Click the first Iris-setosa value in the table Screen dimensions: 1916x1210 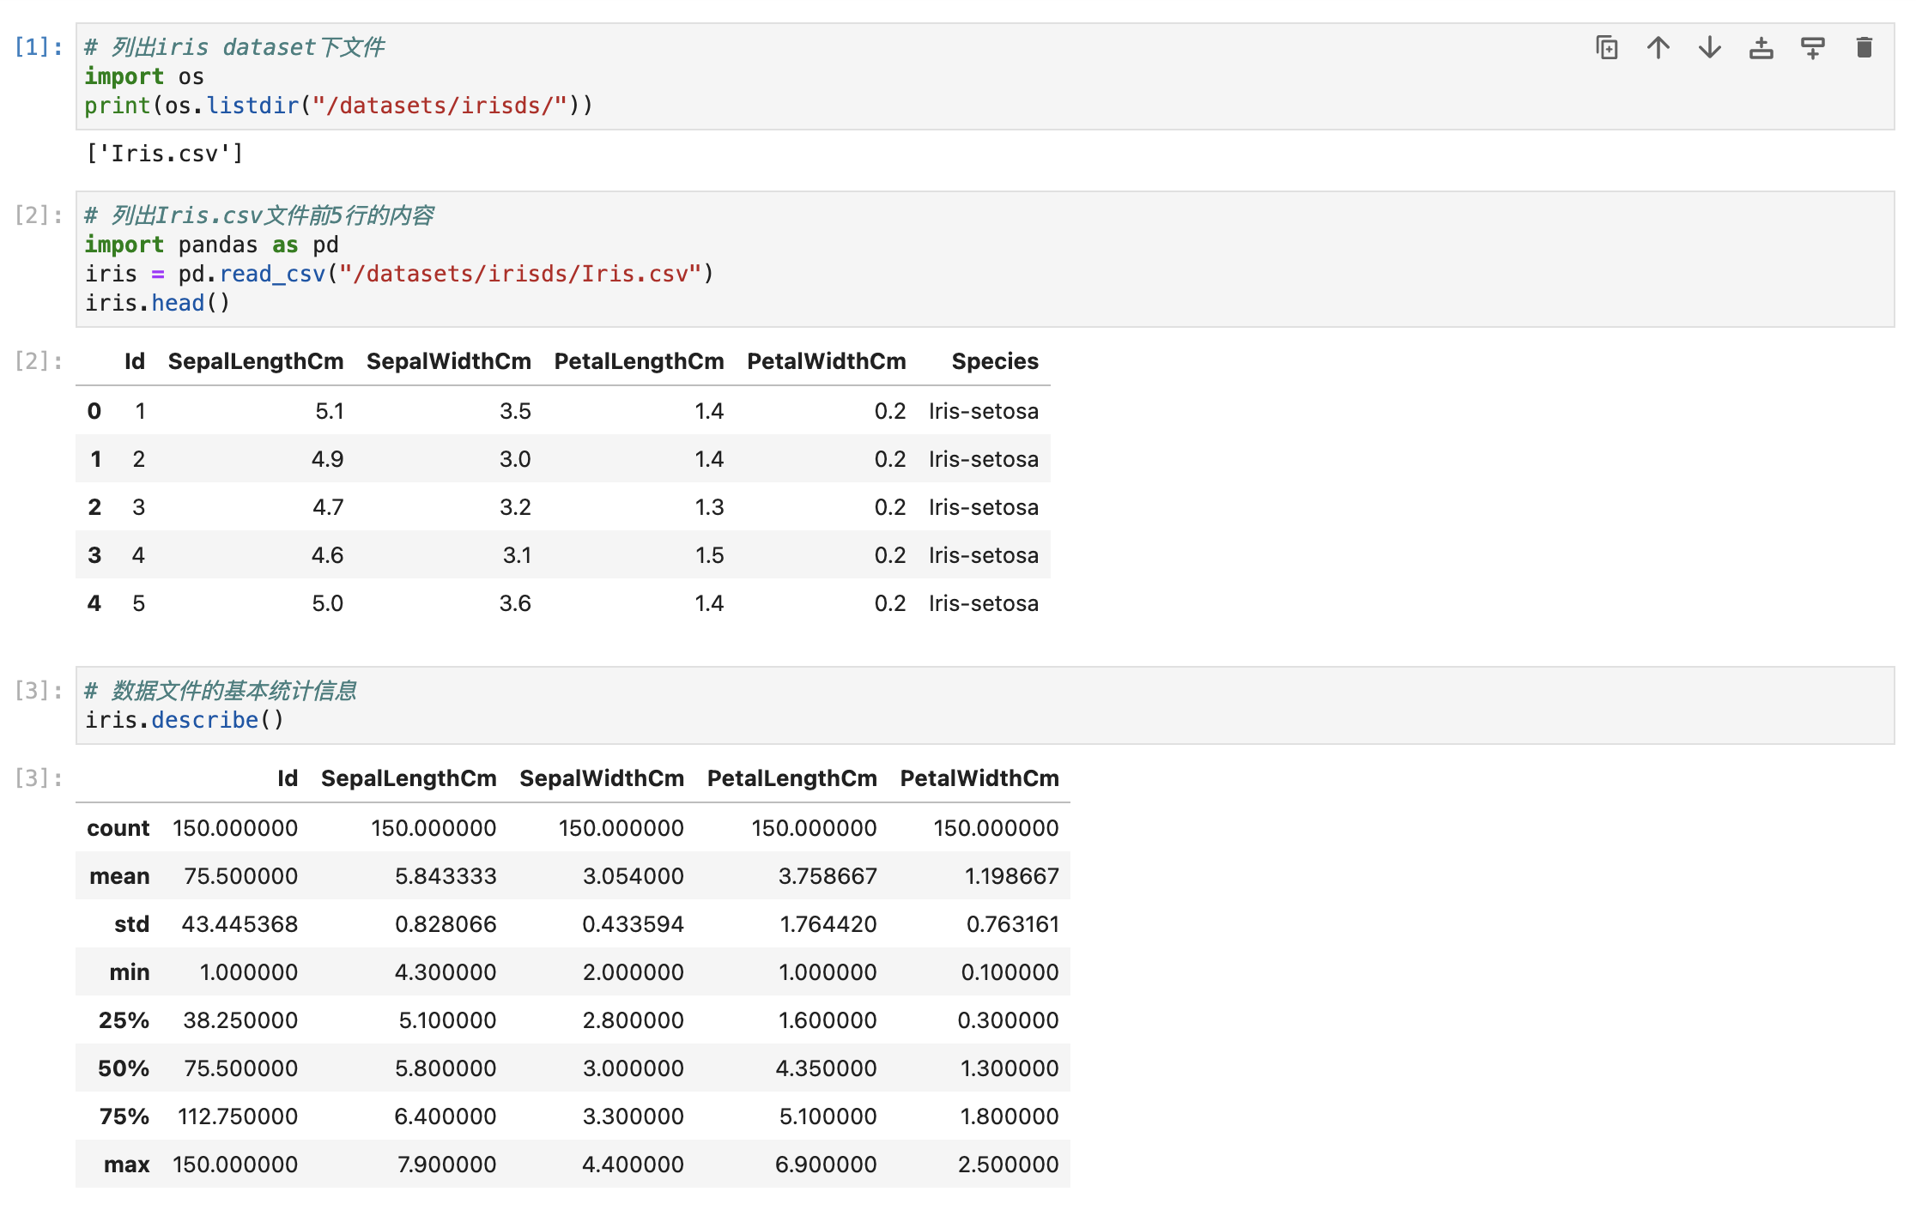(983, 411)
